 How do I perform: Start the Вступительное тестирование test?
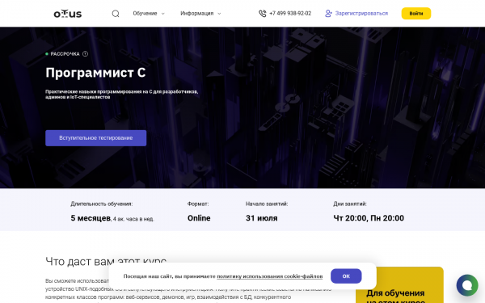[x=96, y=138]
